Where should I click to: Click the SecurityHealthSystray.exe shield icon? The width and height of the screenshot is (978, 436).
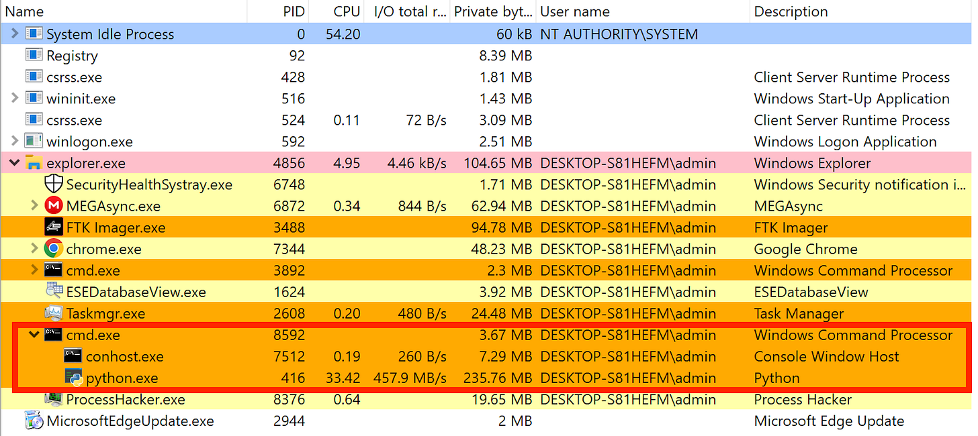pos(54,184)
